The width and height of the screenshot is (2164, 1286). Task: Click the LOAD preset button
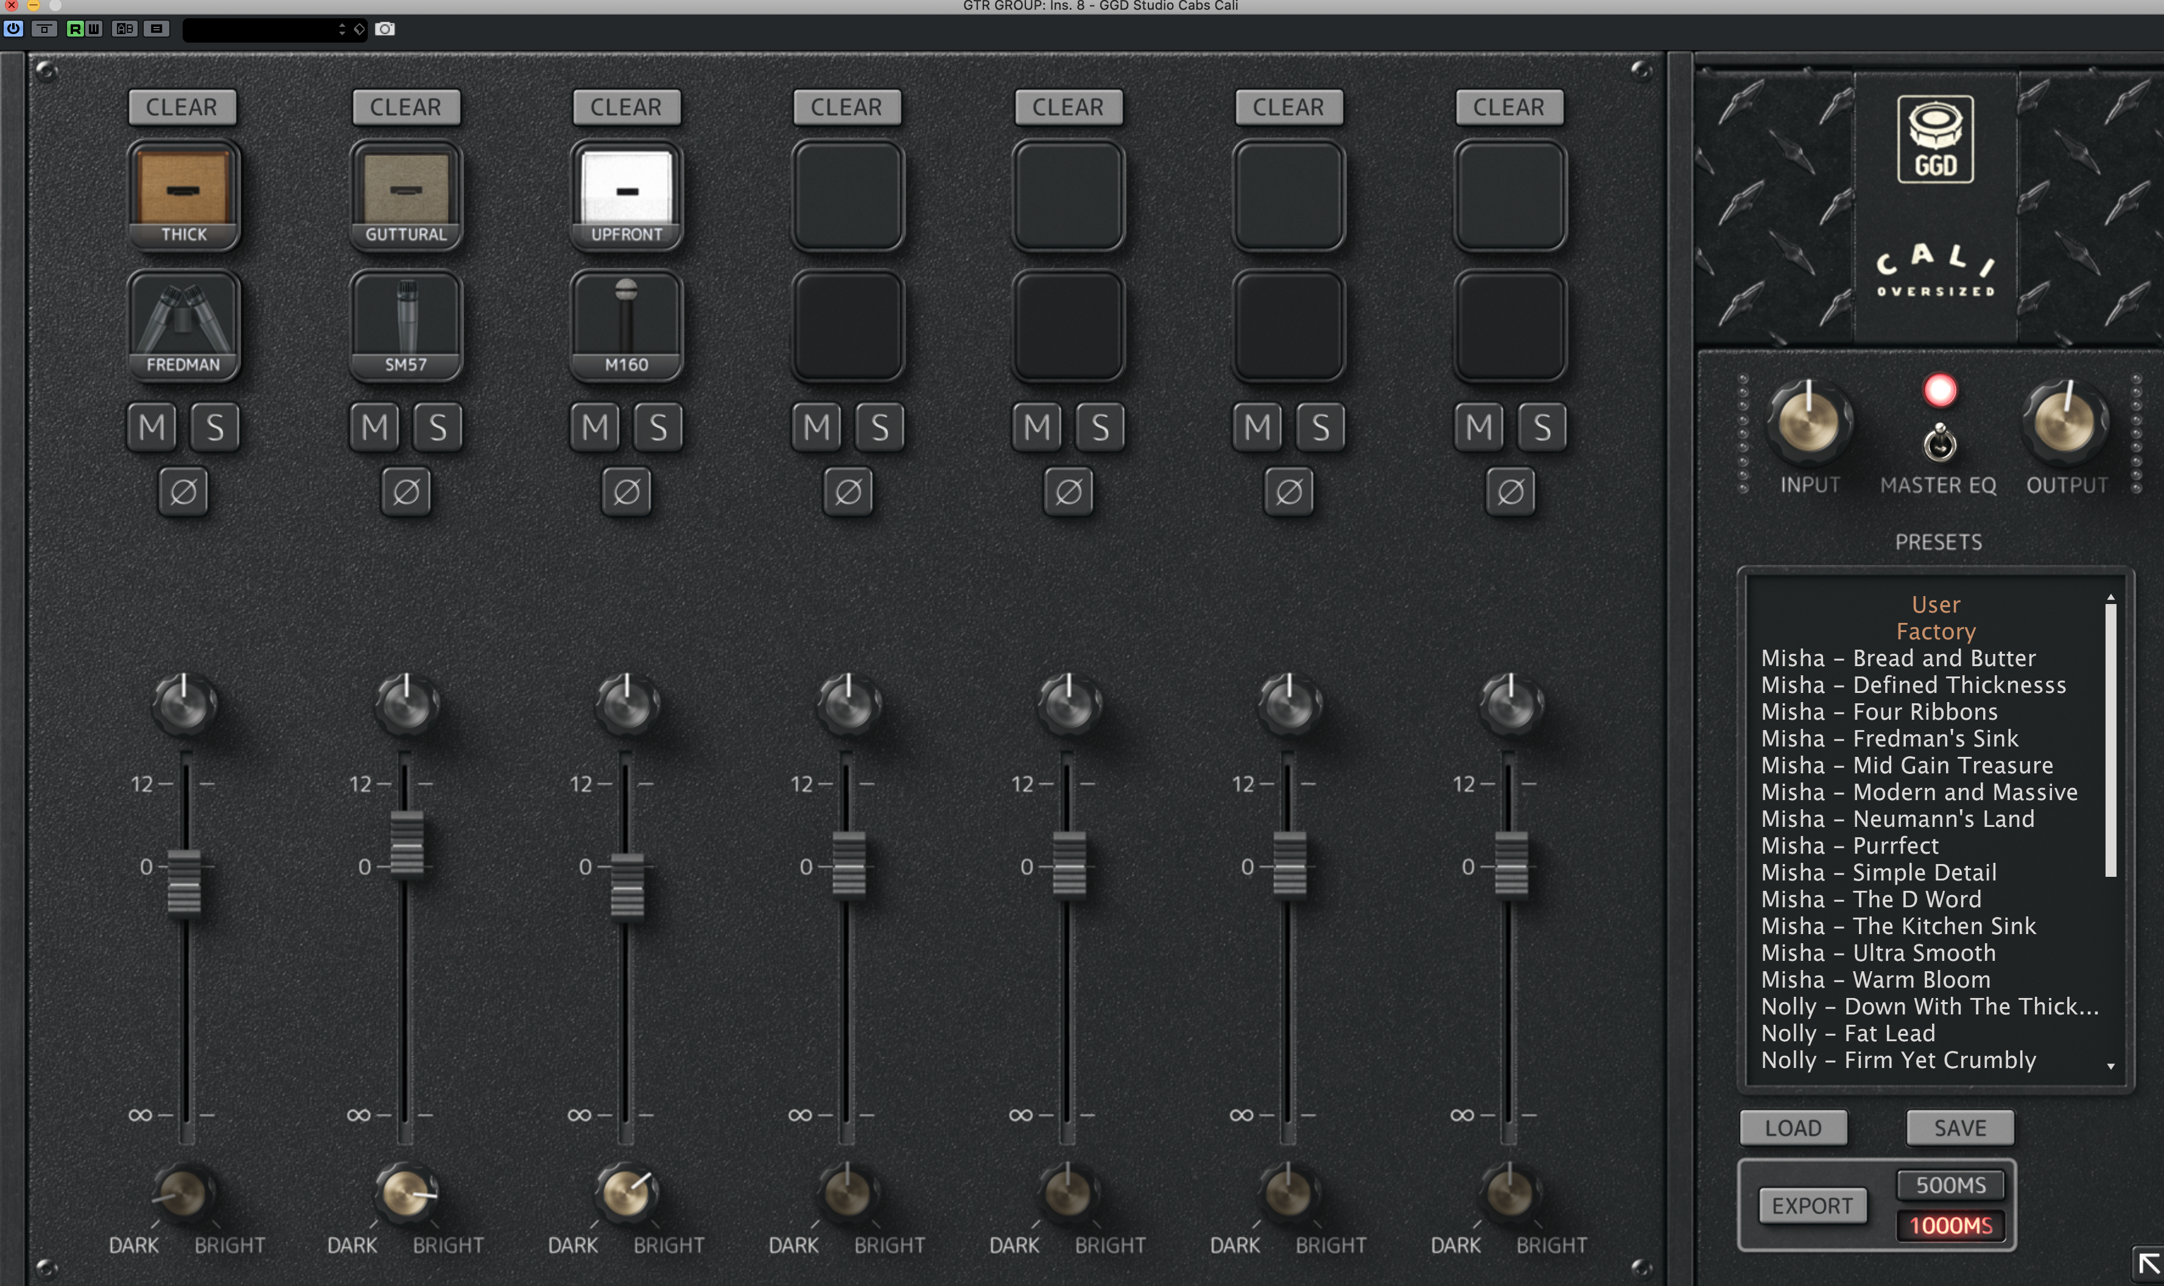click(1793, 1128)
